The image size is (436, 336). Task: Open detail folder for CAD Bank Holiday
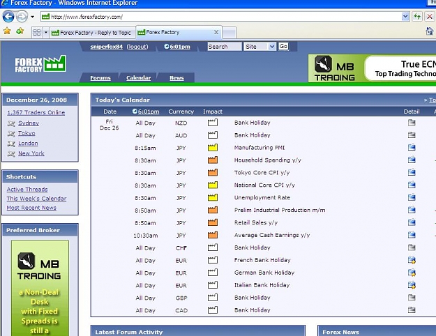pos(412,310)
